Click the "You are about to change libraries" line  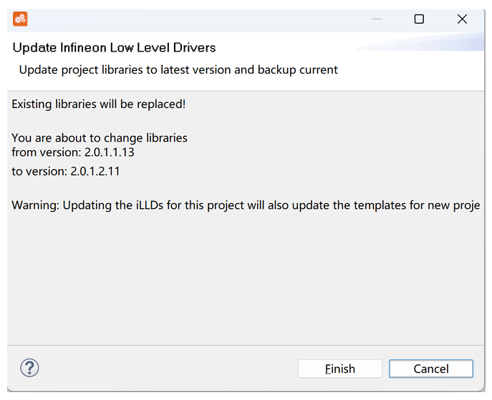(100, 137)
